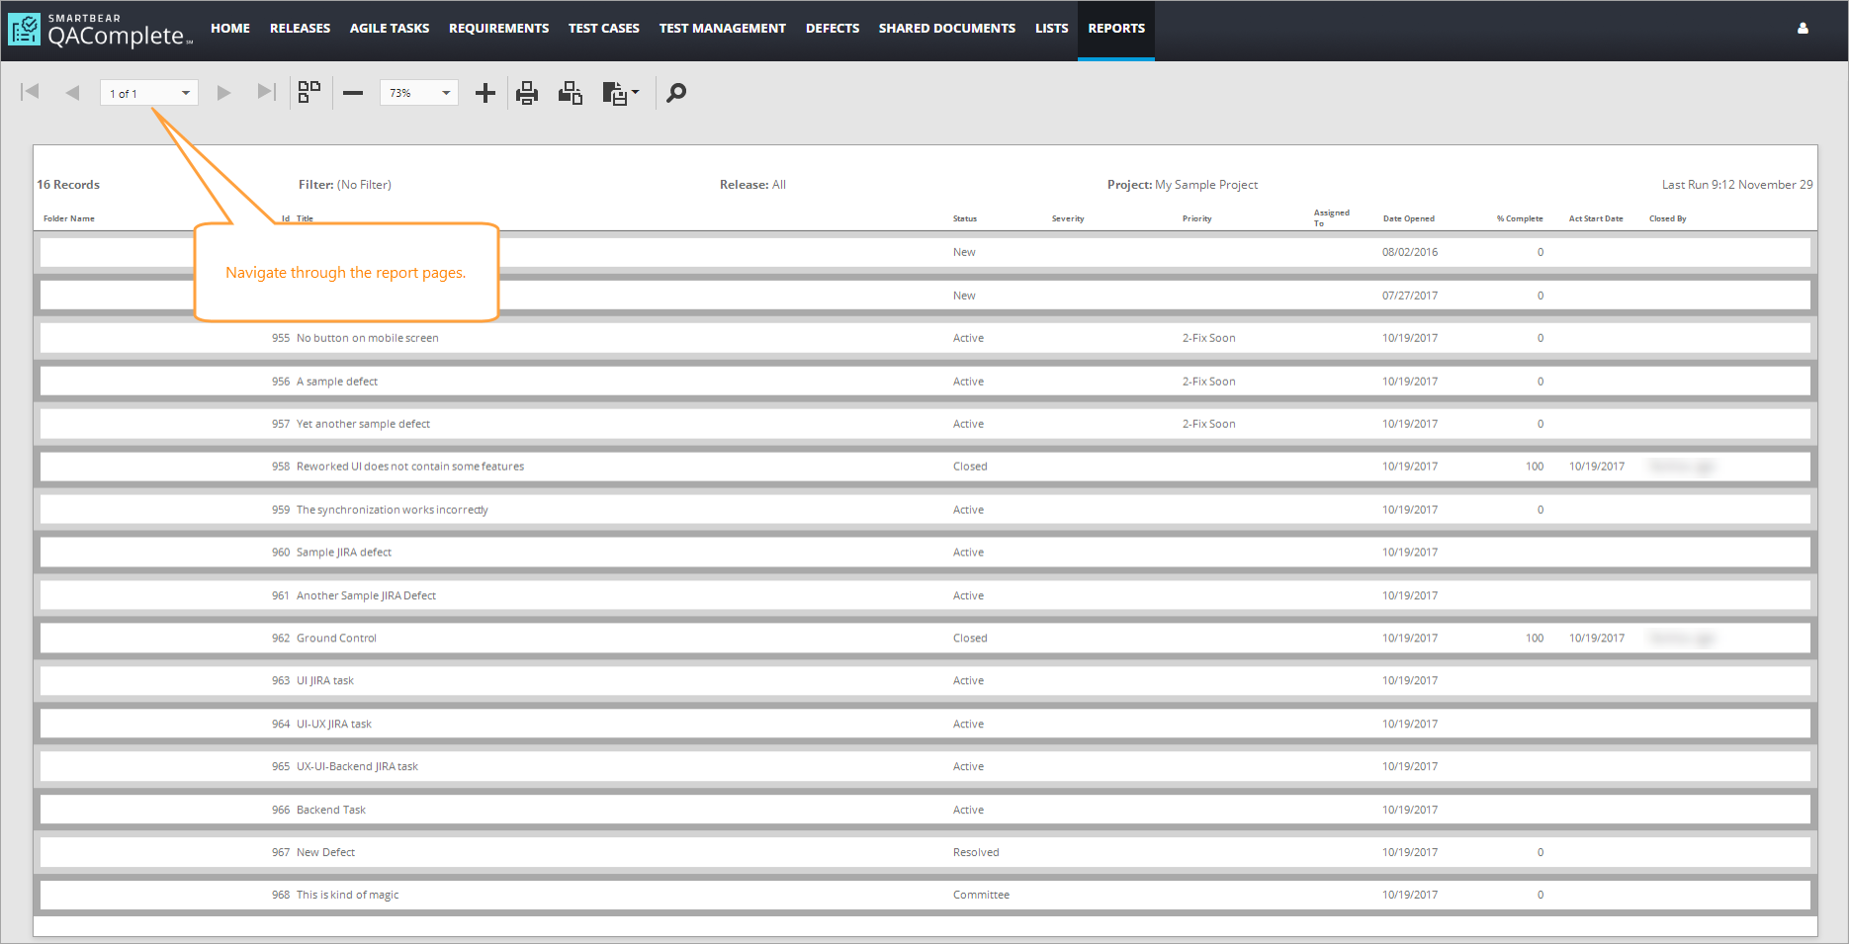Go to the previous report page
This screenshot has width=1849, height=944.
coord(72,93)
